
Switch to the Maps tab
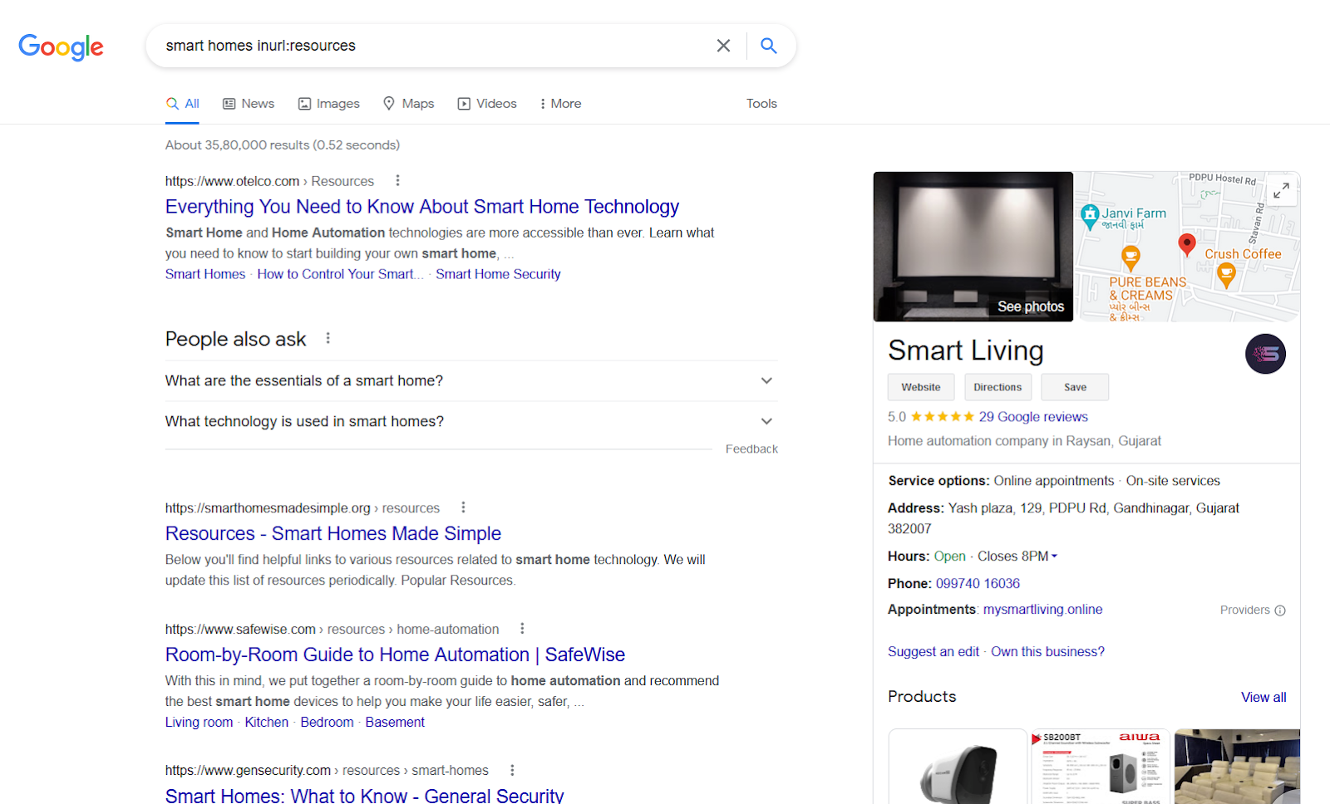[x=408, y=104]
